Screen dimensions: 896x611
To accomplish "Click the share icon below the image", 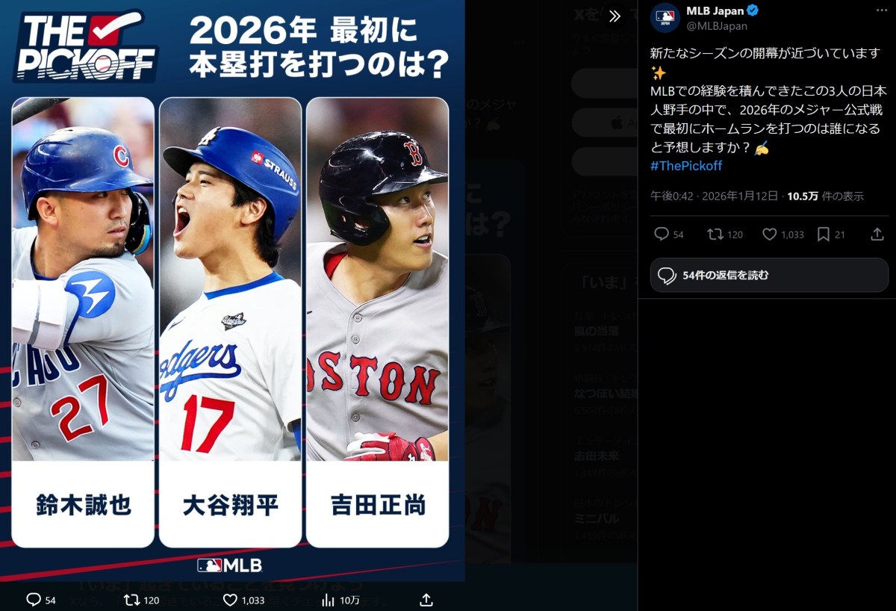I will click(426, 600).
